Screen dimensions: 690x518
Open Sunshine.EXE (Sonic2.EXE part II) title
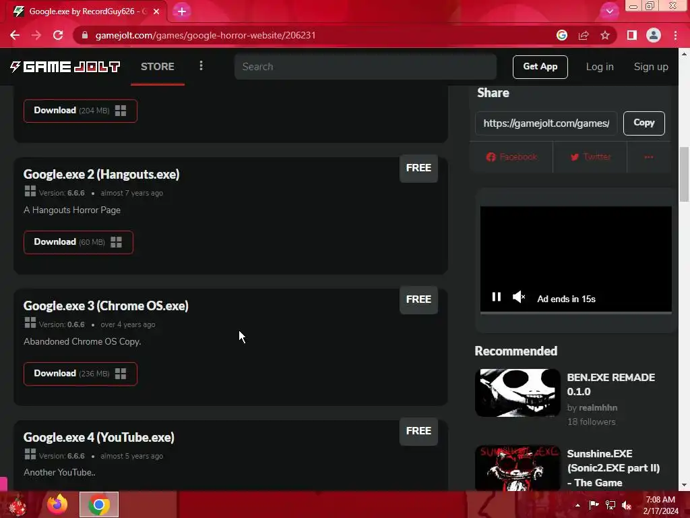pyautogui.click(x=613, y=468)
